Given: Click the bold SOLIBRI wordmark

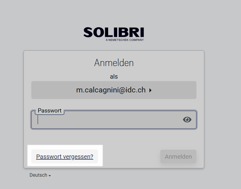Looking at the screenshot, I should pos(114,32).
